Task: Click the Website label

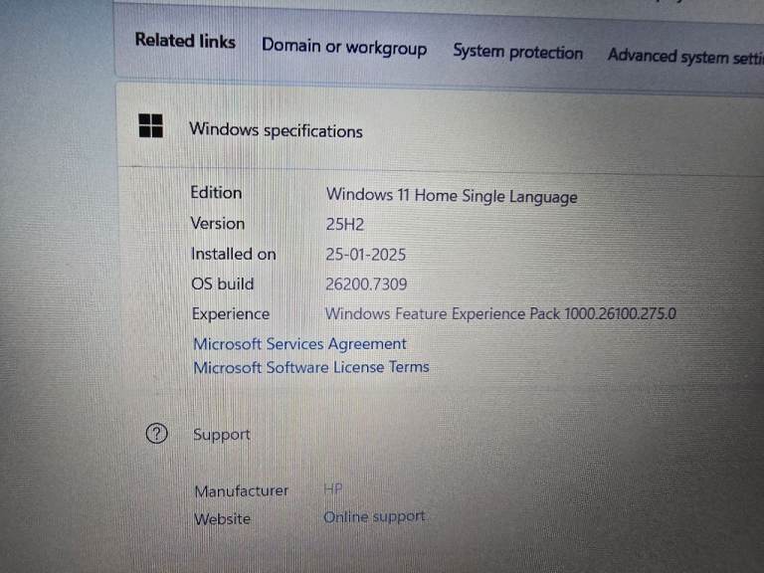Action: pyautogui.click(x=223, y=519)
